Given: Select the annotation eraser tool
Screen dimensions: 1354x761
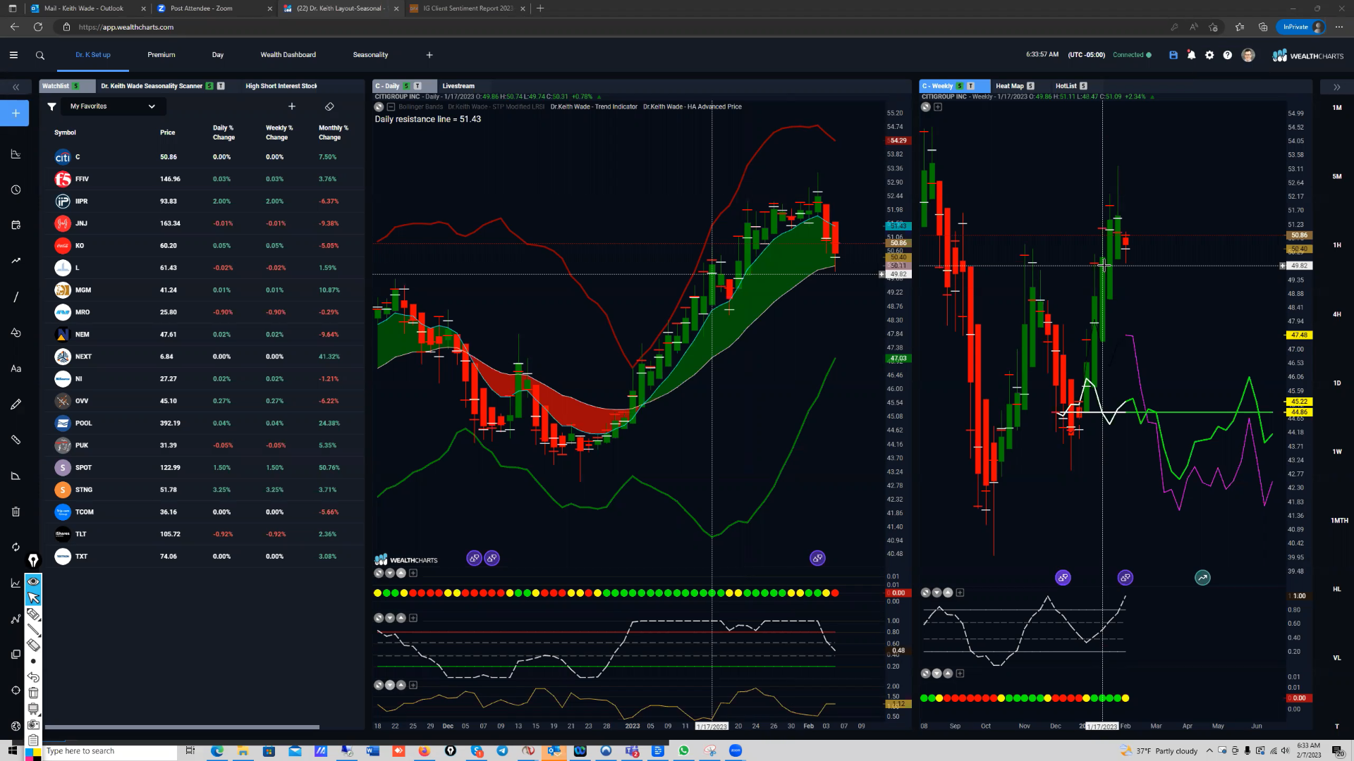Looking at the screenshot, I should [x=33, y=645].
